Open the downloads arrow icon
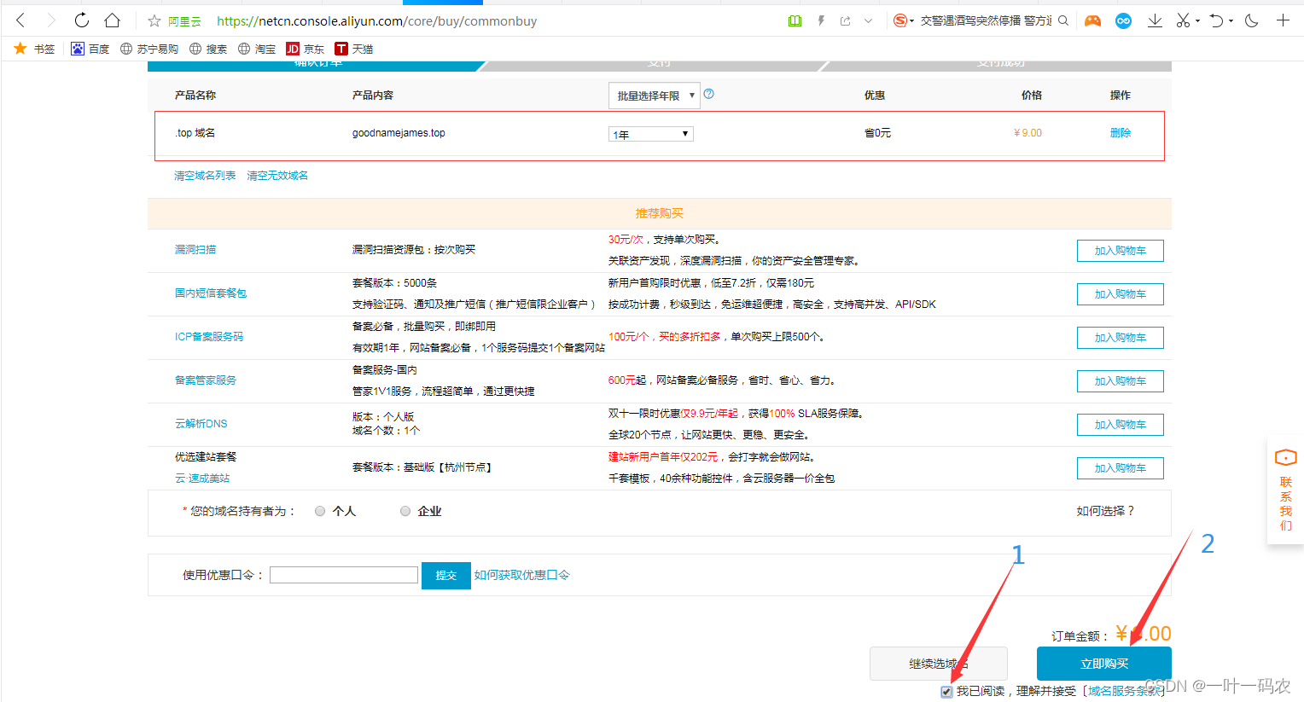This screenshot has width=1304, height=702. [x=1155, y=20]
